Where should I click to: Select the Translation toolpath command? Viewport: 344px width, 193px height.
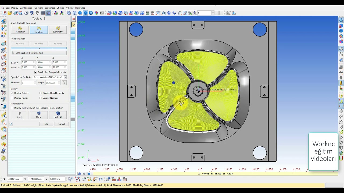pyautogui.click(x=20, y=29)
